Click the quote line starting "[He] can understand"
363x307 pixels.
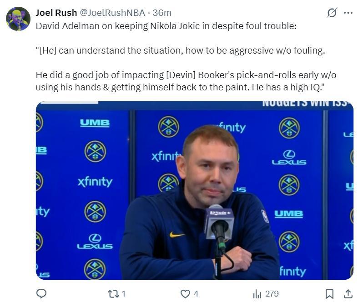coord(180,50)
